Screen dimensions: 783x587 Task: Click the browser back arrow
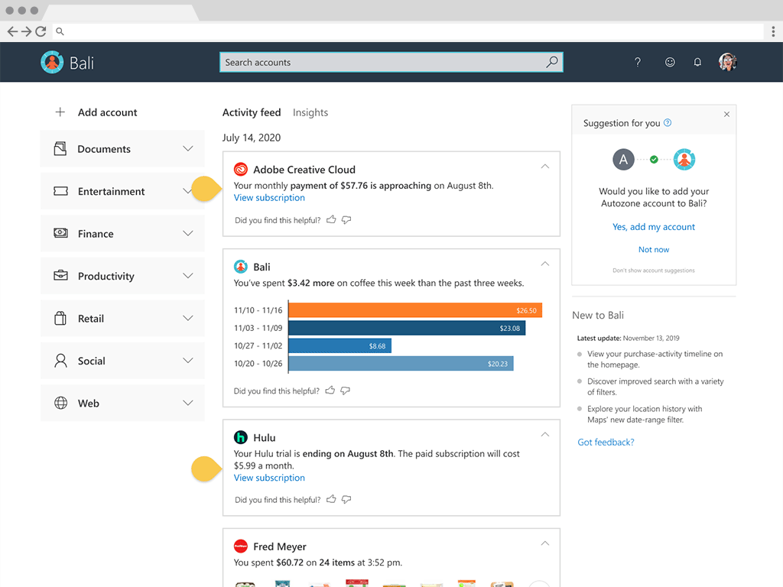pyautogui.click(x=12, y=31)
